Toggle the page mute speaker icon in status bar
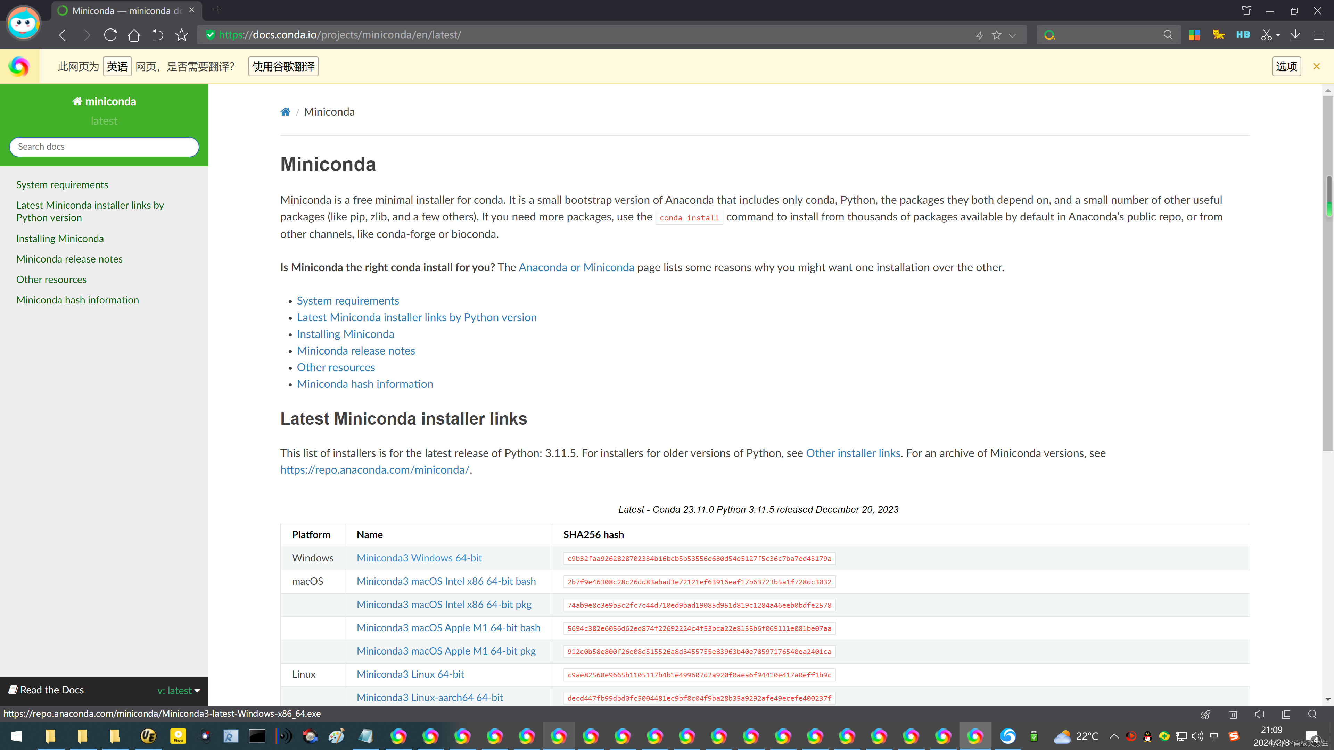This screenshot has height=750, width=1334. (x=1259, y=714)
